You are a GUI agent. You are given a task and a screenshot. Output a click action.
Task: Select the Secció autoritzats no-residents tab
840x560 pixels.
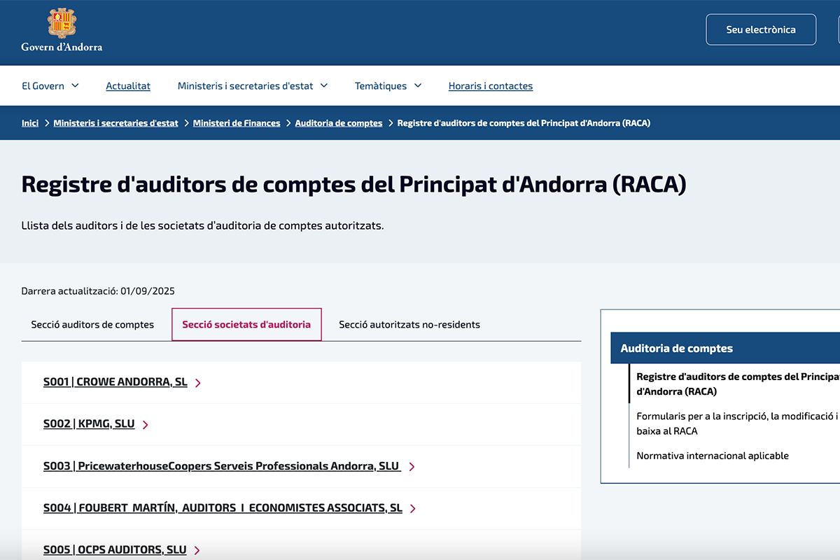(409, 324)
